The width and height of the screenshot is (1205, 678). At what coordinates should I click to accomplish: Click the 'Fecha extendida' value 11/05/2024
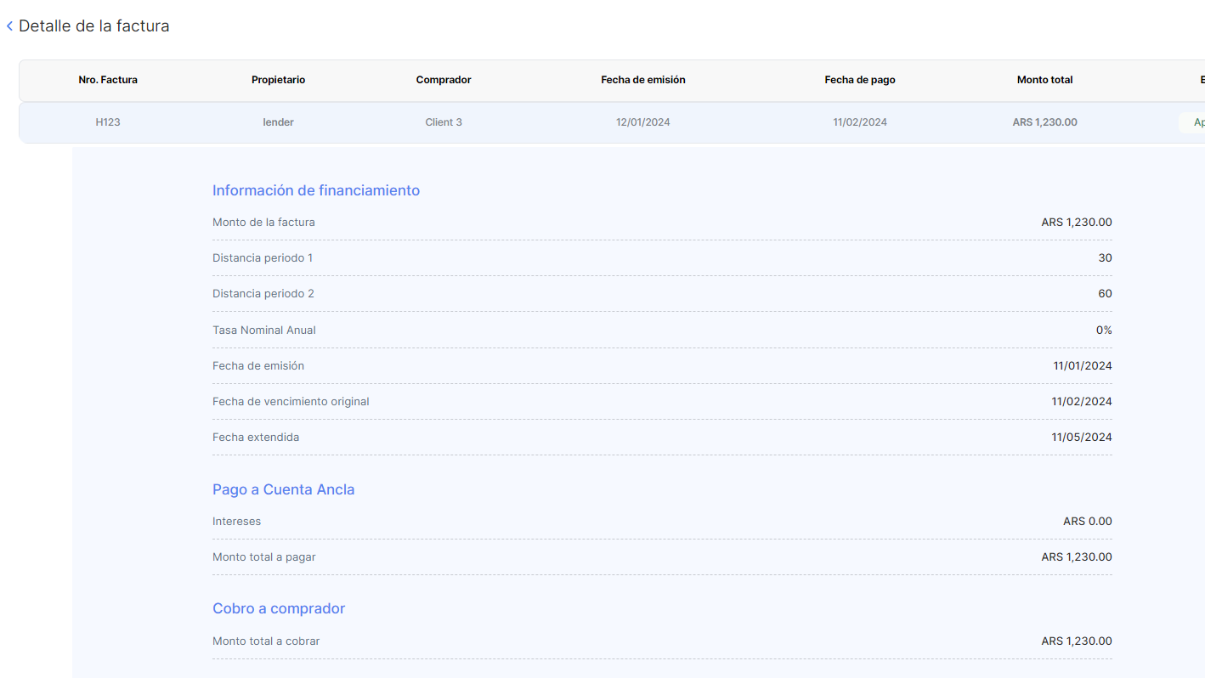tap(1082, 438)
